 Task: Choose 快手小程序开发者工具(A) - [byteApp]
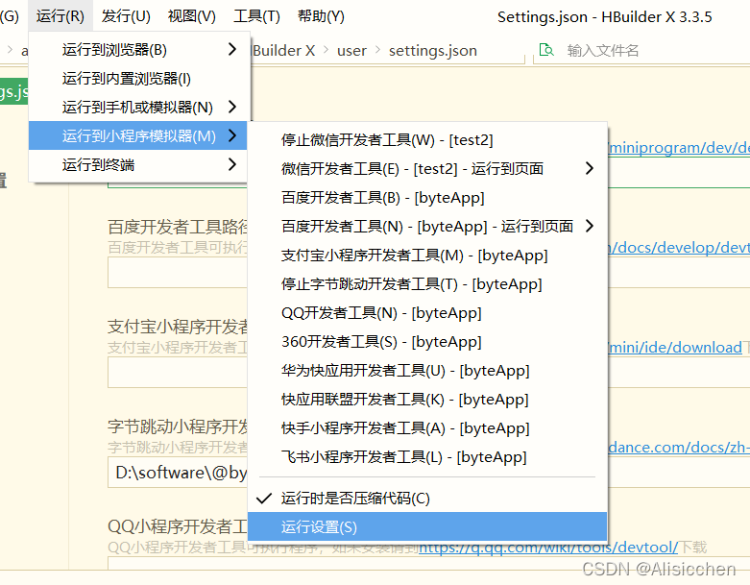pyautogui.click(x=427, y=427)
